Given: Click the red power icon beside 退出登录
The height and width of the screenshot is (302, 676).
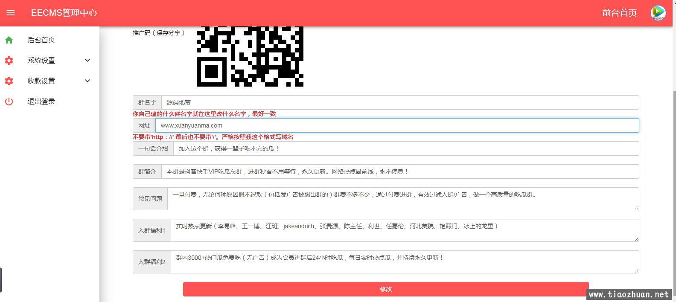Looking at the screenshot, I should click(9, 102).
